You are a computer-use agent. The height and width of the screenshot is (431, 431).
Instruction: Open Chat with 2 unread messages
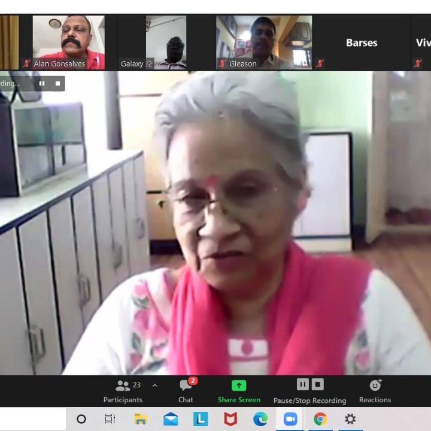coord(186,391)
